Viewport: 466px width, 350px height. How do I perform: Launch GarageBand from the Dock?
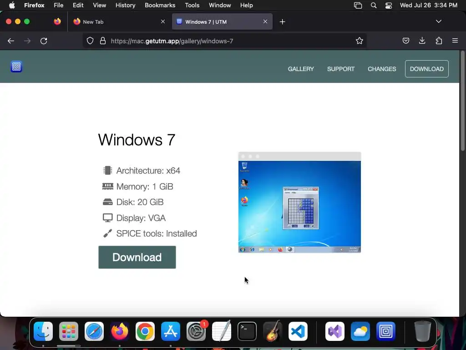point(272,331)
